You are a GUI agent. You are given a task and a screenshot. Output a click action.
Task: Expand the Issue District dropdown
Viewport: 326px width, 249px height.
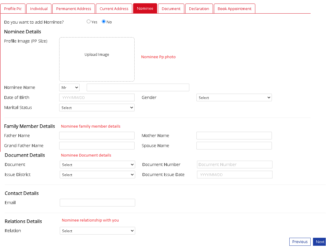point(97,175)
